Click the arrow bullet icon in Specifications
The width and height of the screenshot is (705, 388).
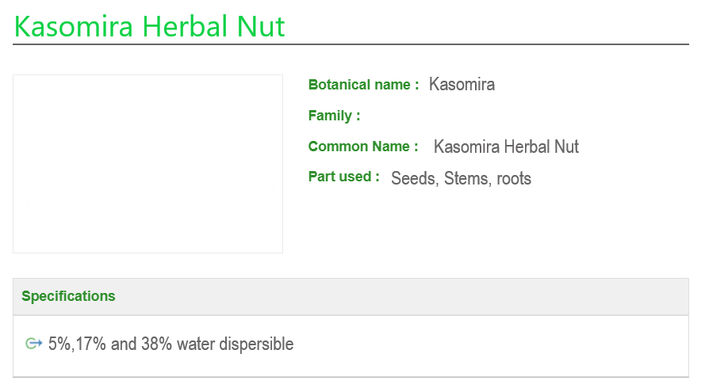pos(33,344)
